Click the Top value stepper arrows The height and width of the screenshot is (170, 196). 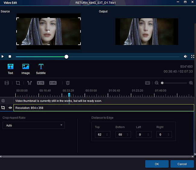(x=107, y=134)
